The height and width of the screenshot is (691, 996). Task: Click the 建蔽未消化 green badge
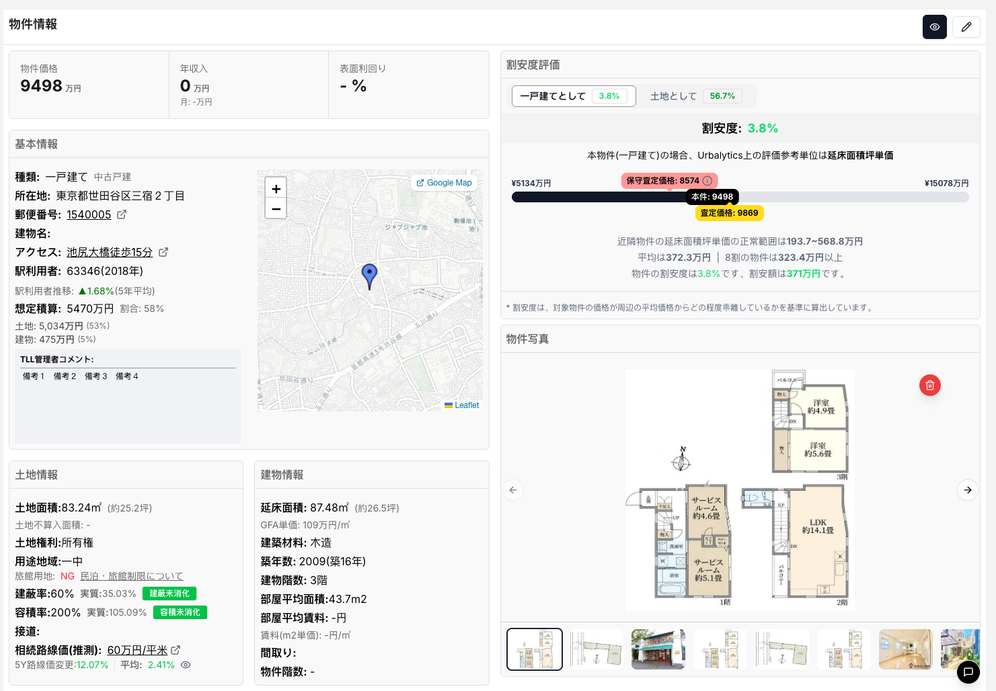tap(169, 594)
